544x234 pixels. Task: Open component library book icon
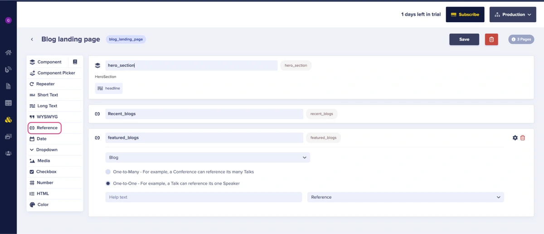(x=75, y=62)
